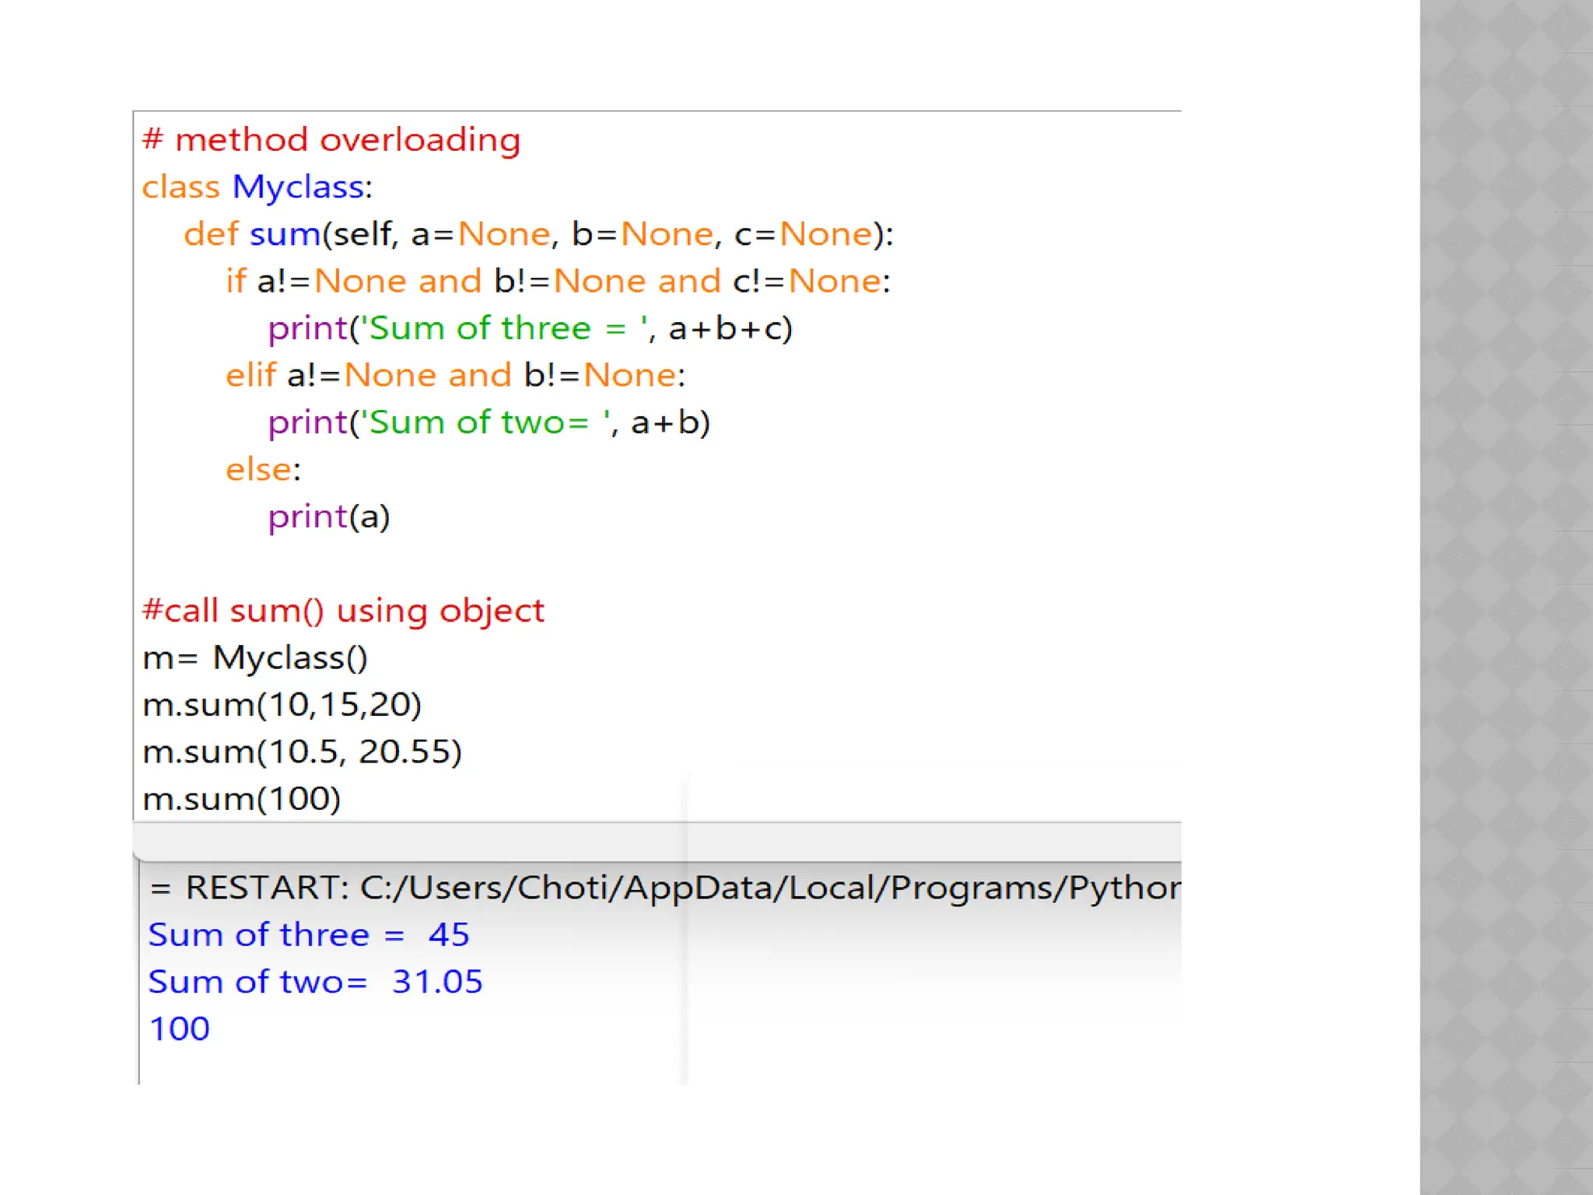The image size is (1593, 1195).
Task: Click the print 'Sum of three = ' line
Action: (x=530, y=328)
